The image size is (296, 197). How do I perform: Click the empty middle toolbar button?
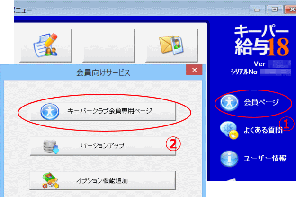[x=108, y=45]
